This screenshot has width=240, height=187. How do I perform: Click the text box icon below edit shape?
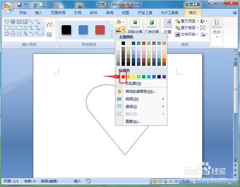[49, 34]
